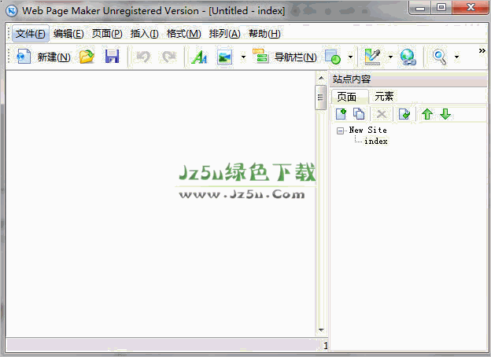Maximize the Web Page Maker window

click(x=441, y=8)
